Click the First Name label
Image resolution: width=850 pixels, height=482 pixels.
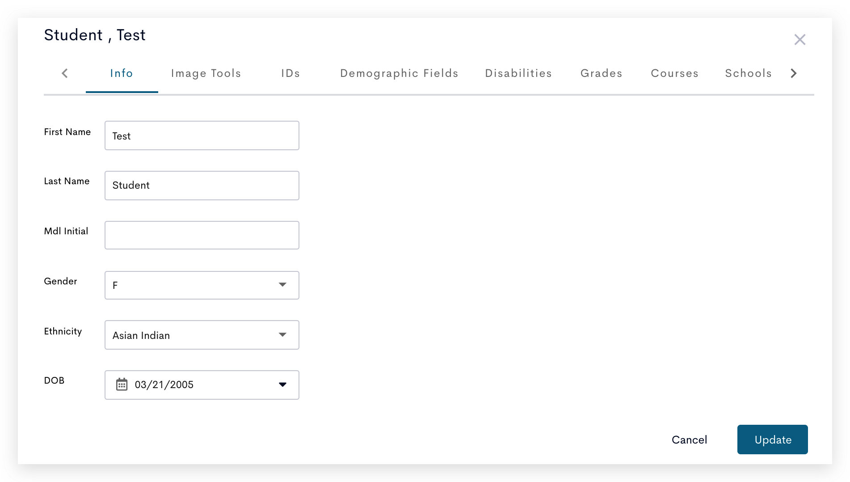(x=67, y=132)
